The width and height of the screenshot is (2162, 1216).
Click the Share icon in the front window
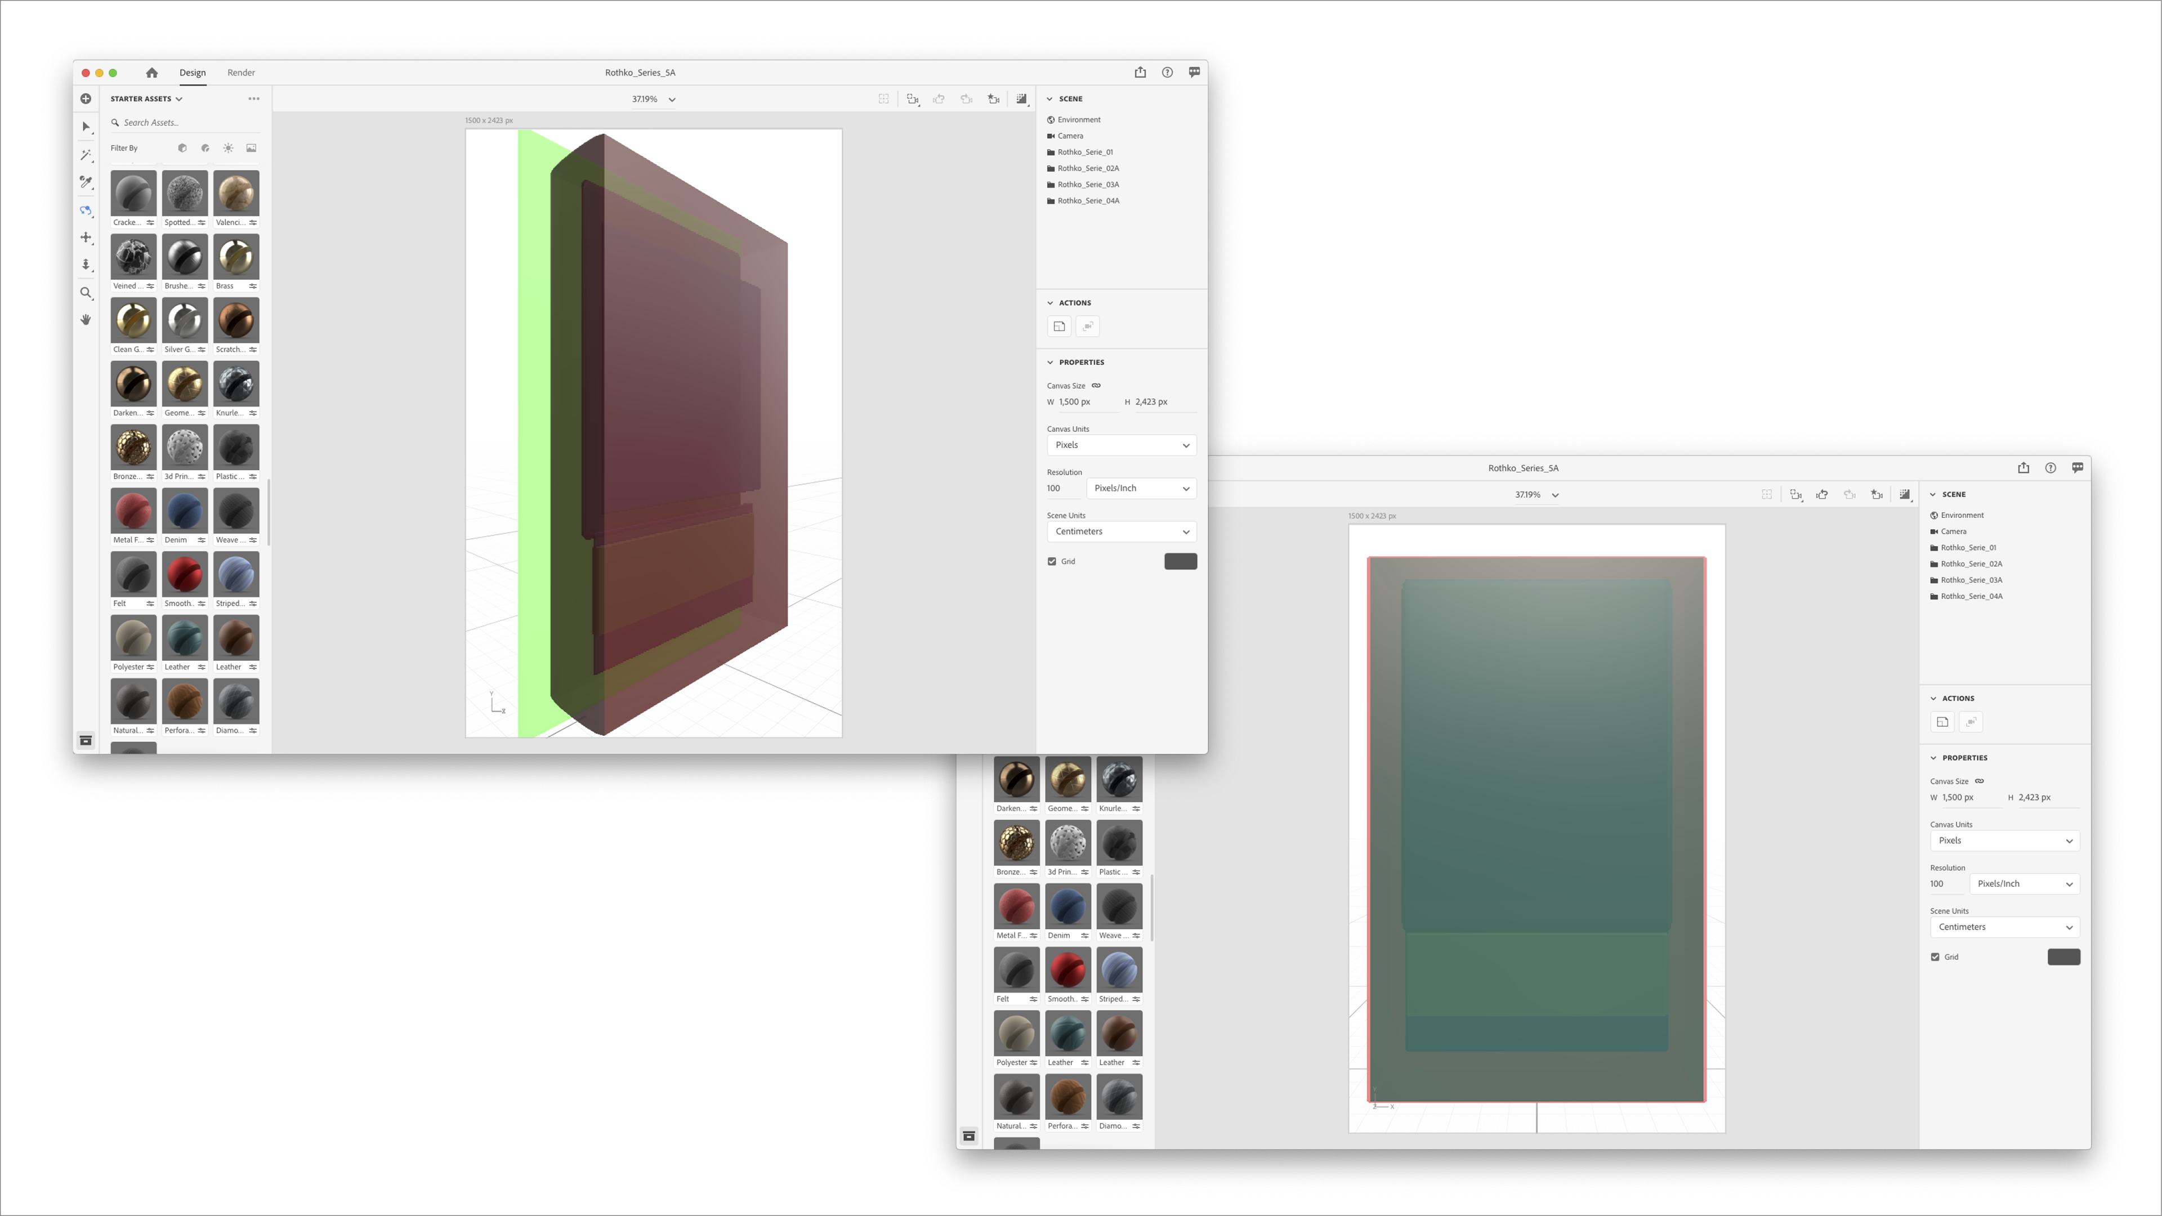click(1140, 72)
